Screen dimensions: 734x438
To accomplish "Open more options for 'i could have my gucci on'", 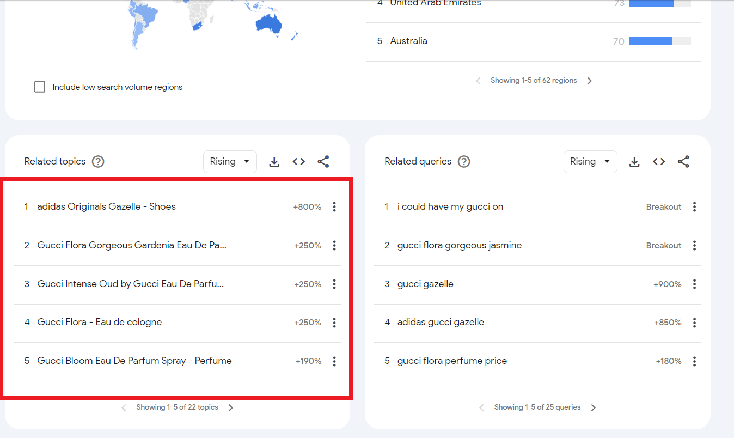I will pos(694,207).
